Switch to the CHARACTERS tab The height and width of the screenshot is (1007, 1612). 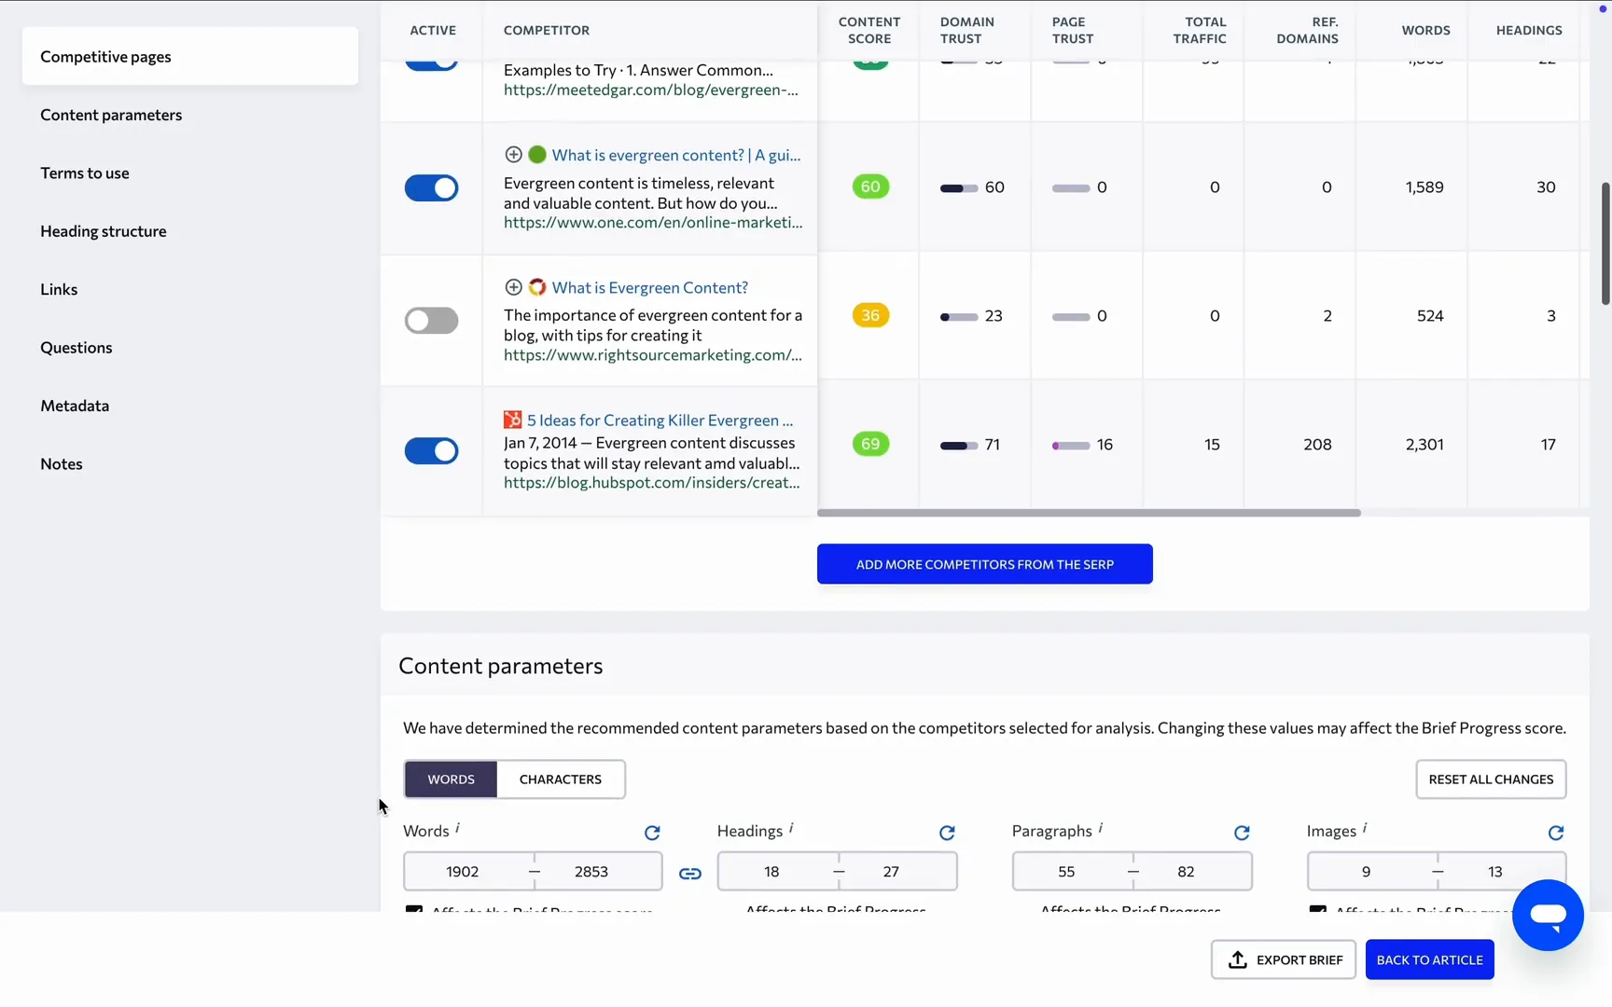(x=560, y=779)
